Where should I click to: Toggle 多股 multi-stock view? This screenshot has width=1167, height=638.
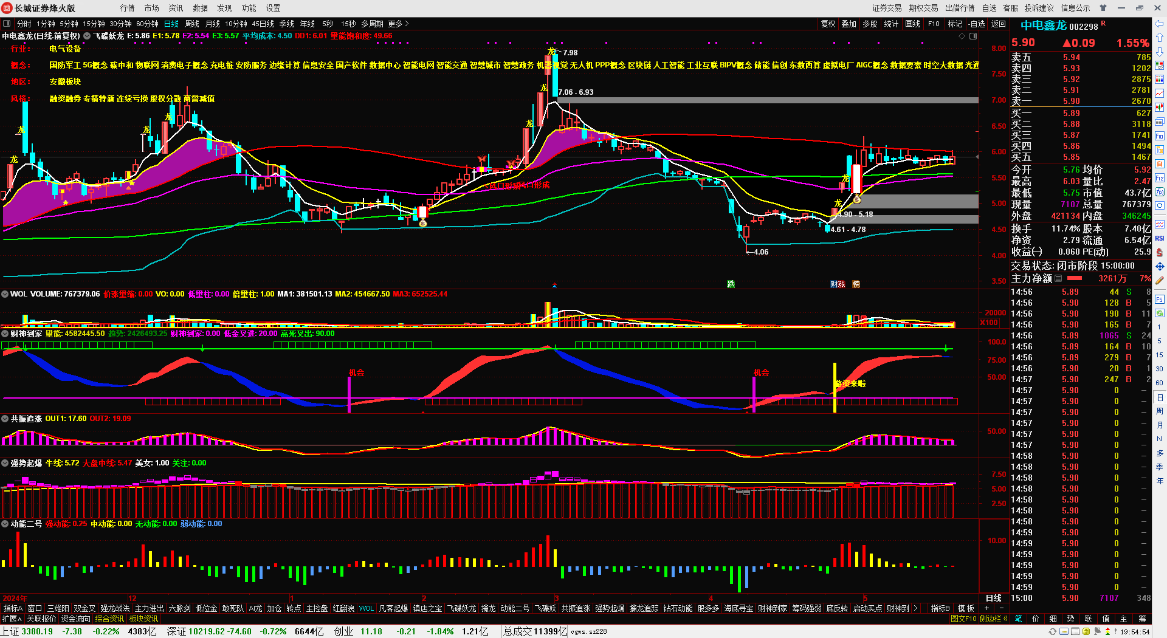[x=870, y=24]
